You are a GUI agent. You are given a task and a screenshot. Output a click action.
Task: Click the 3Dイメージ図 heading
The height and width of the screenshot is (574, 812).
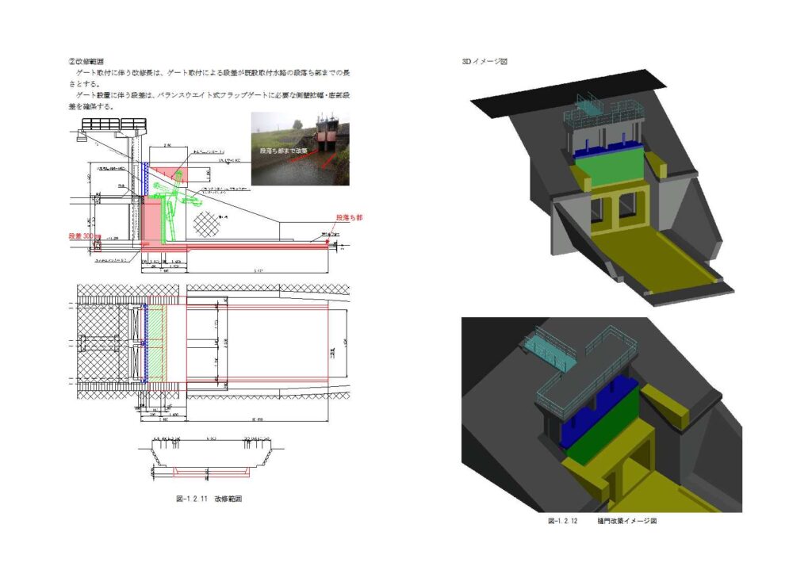tap(484, 62)
